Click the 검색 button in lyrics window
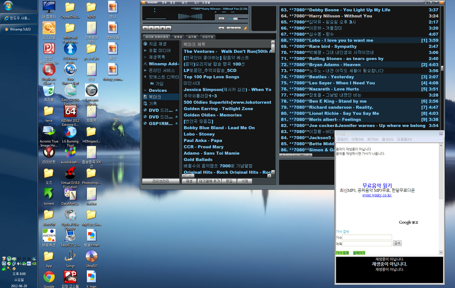 397,243
